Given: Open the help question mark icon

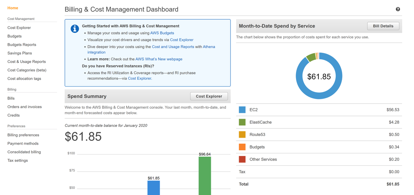Looking at the screenshot, I should point(398,9).
